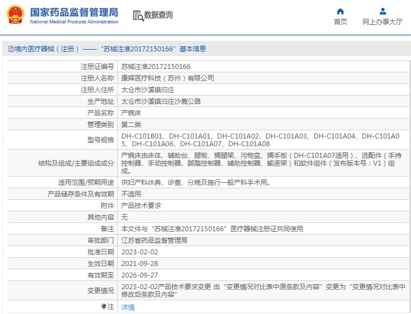This screenshot has width=411, height=314.
Task: Click the approving department 江苏省药品监督管理局
Action: pyautogui.click(x=154, y=241)
